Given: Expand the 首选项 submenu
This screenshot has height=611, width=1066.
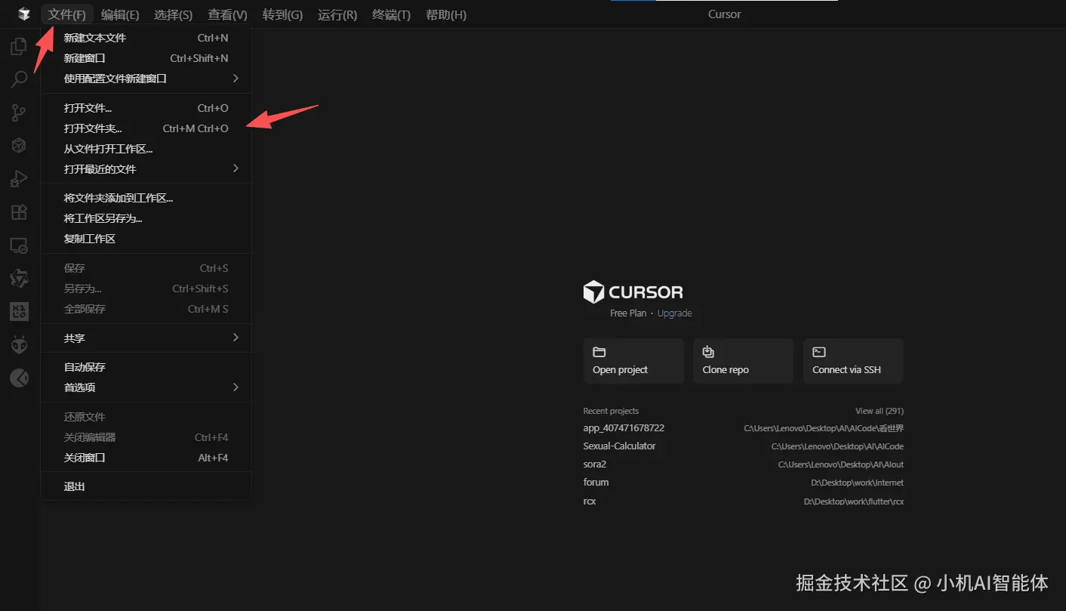Looking at the screenshot, I should coord(146,387).
